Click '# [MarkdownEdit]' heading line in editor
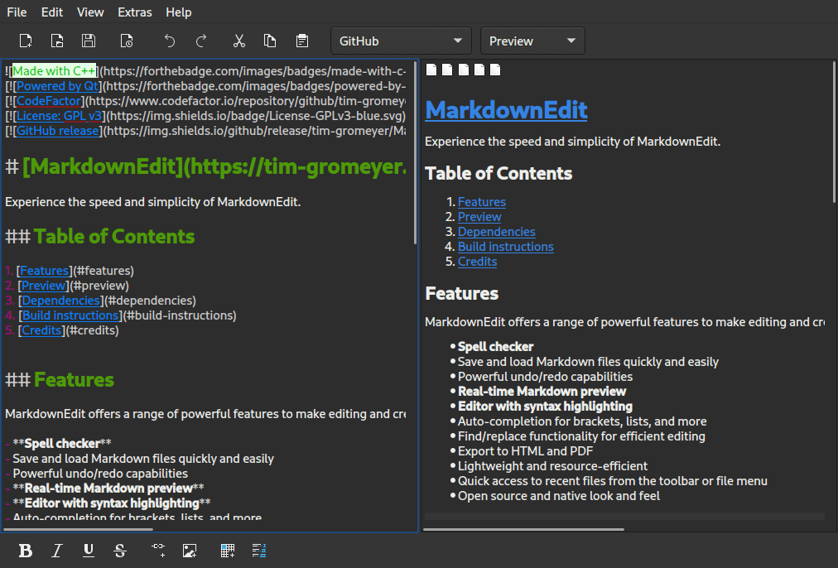 (205, 167)
